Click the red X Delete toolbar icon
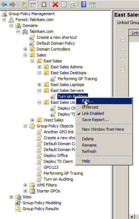 coord(55,4)
